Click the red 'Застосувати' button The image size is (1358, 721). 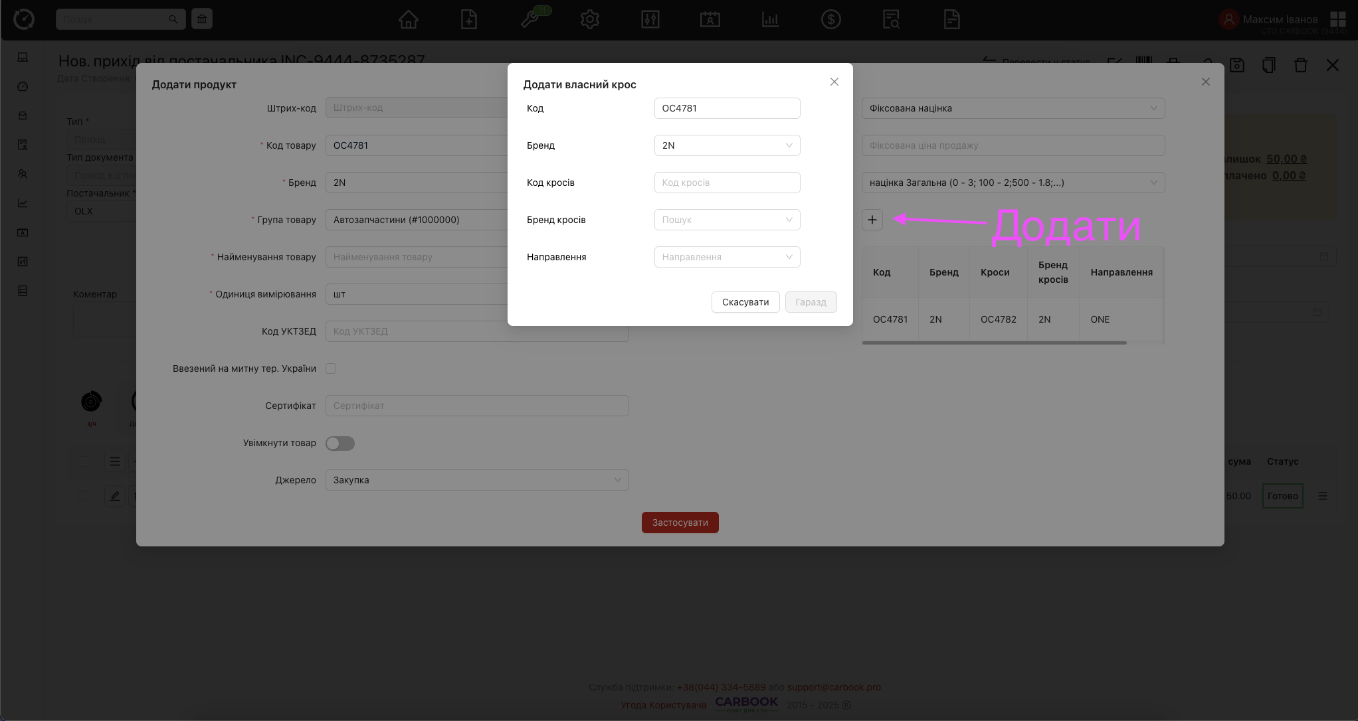click(680, 522)
